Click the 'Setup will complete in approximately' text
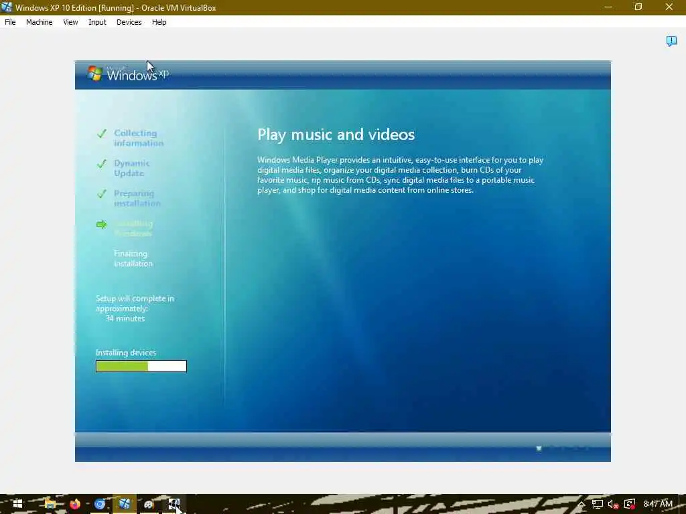The width and height of the screenshot is (686, 514). tap(135, 303)
